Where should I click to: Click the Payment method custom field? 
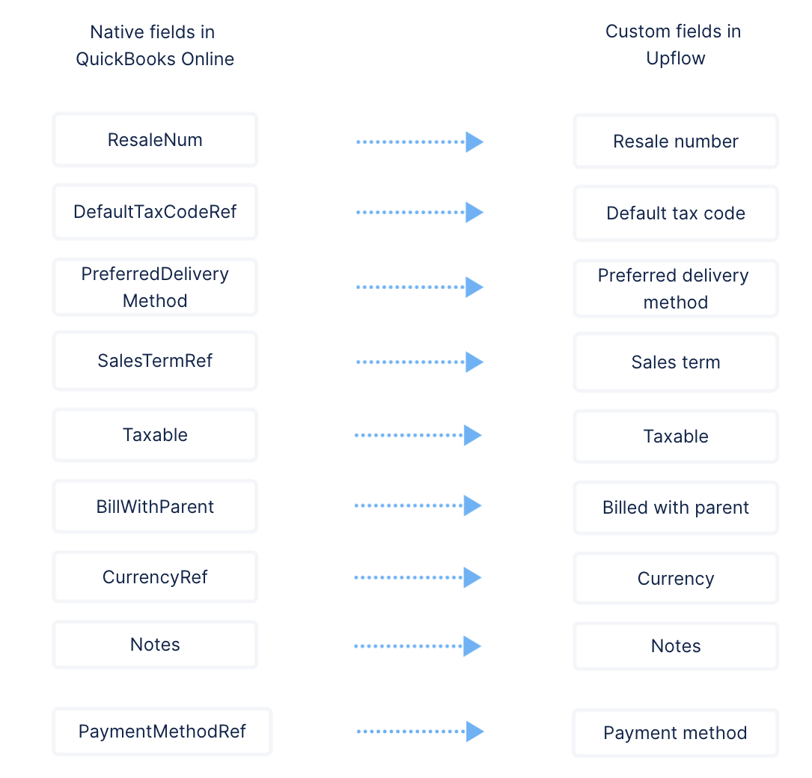pos(675,733)
